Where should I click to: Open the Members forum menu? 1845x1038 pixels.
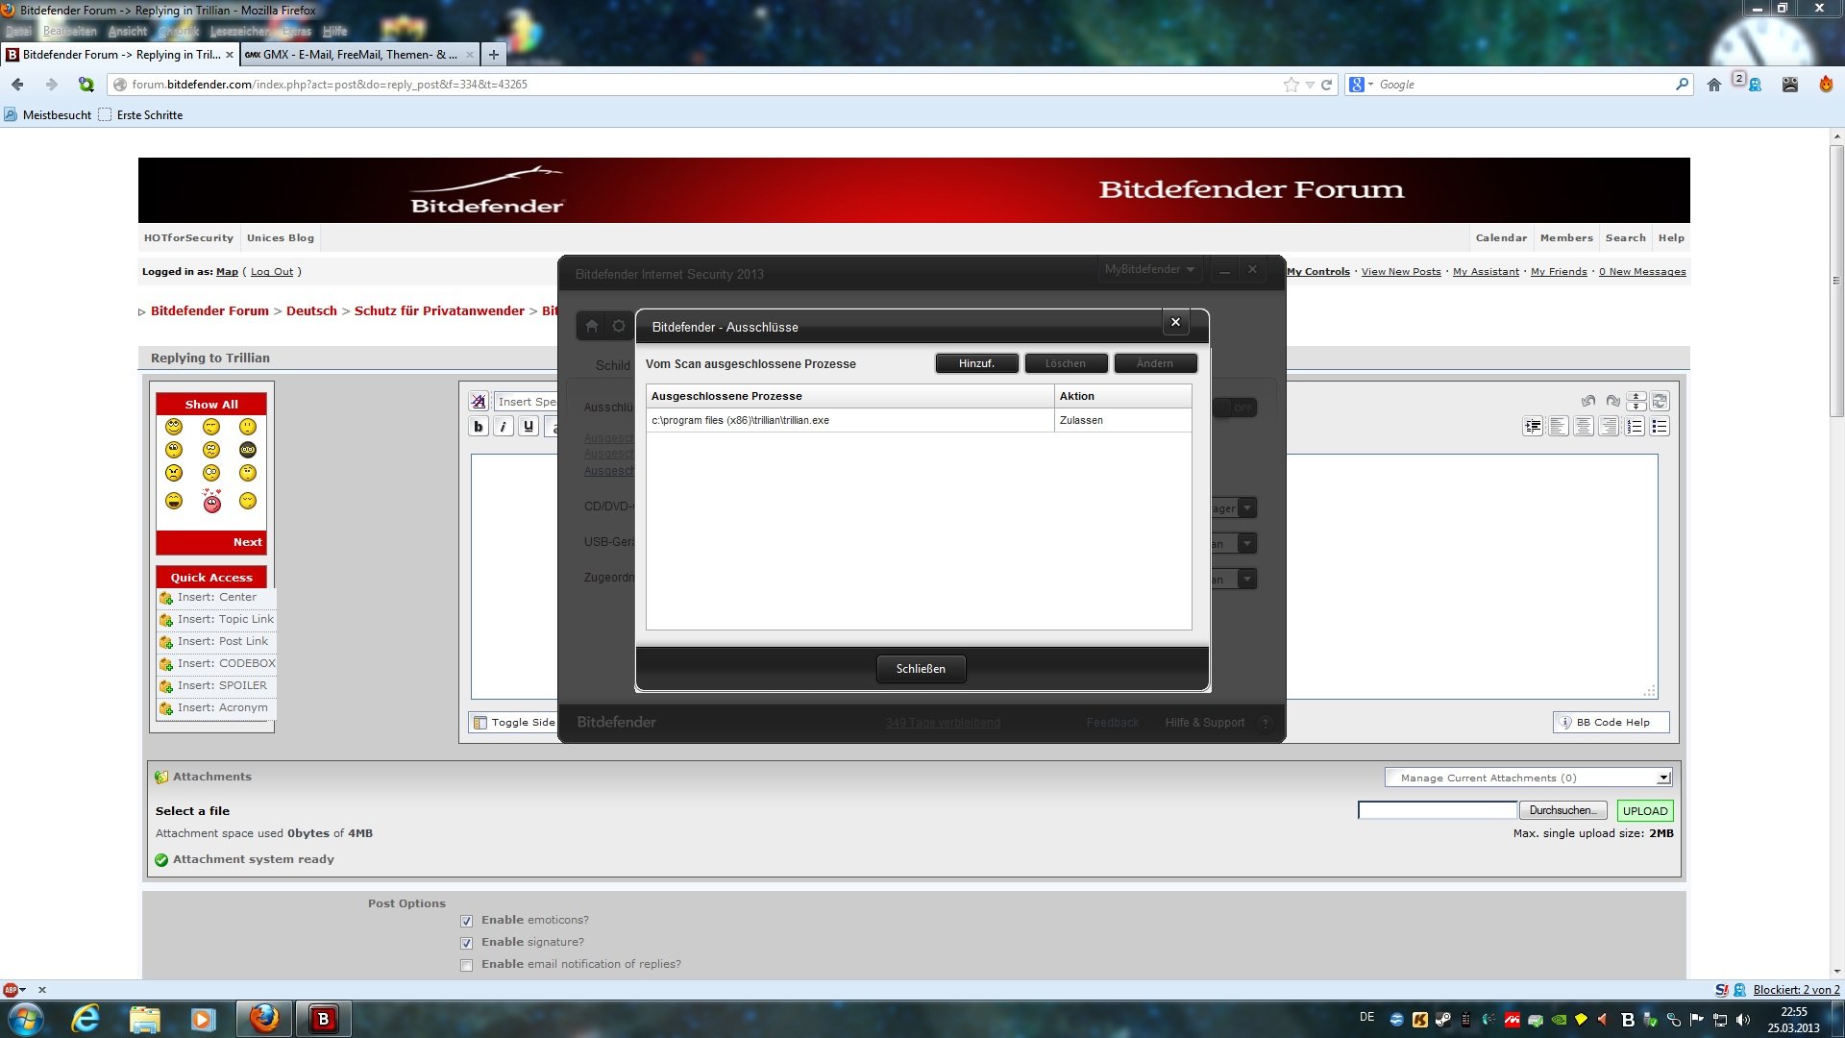(x=1566, y=237)
